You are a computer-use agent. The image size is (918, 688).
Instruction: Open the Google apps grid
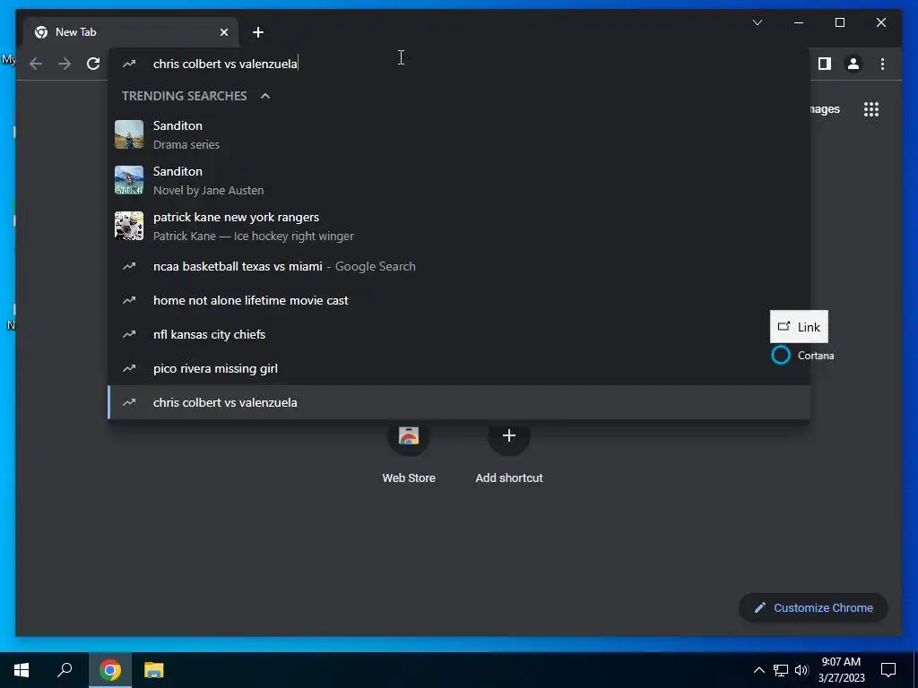tap(871, 109)
